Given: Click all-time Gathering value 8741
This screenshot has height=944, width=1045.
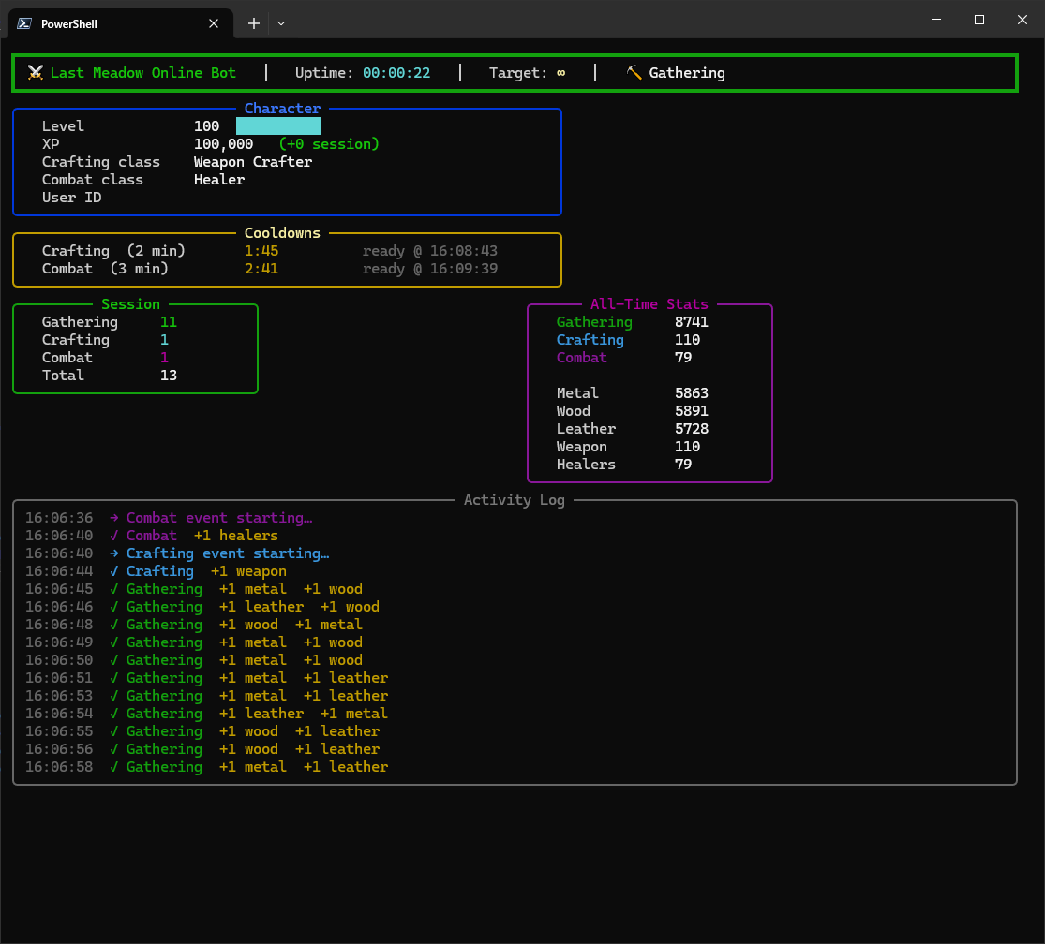Looking at the screenshot, I should (691, 322).
